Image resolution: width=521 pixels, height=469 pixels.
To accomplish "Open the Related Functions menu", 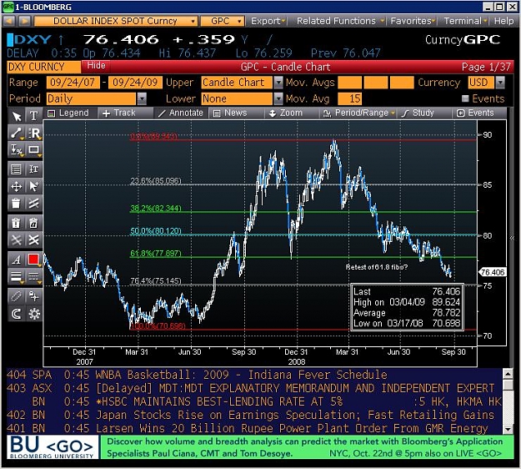I will point(340,21).
